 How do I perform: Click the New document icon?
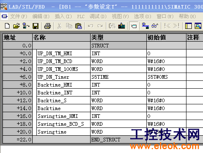pos(7,26)
